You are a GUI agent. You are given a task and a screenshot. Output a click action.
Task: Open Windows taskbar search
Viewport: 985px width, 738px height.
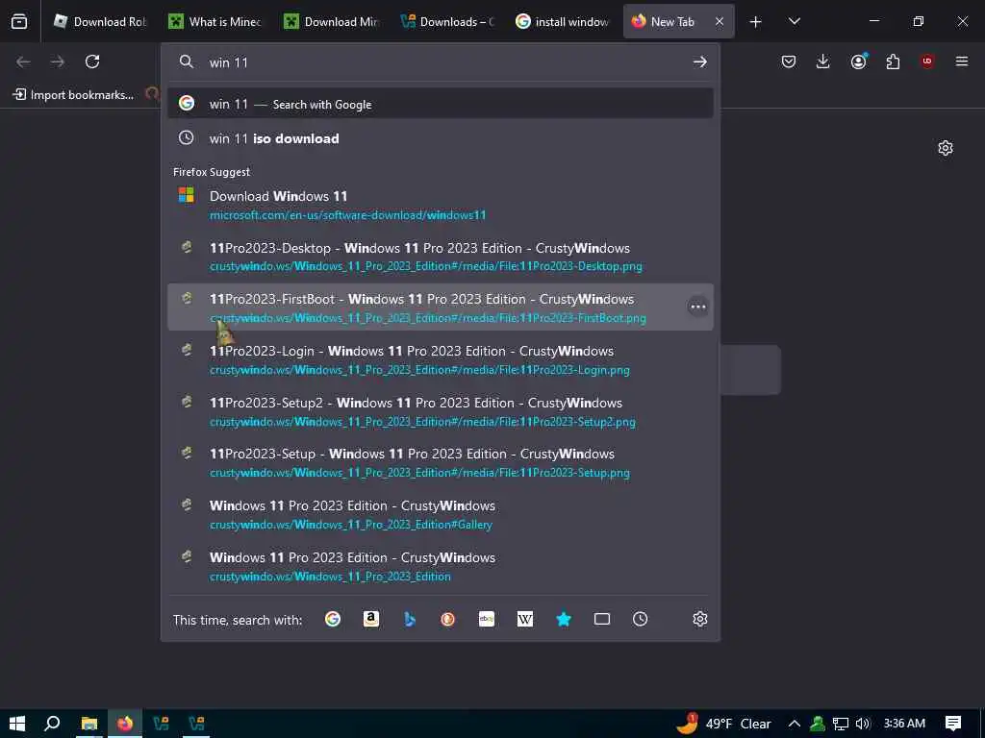pos(53,724)
